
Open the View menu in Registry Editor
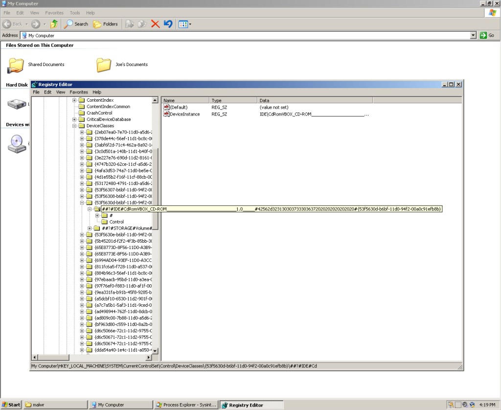[60, 92]
